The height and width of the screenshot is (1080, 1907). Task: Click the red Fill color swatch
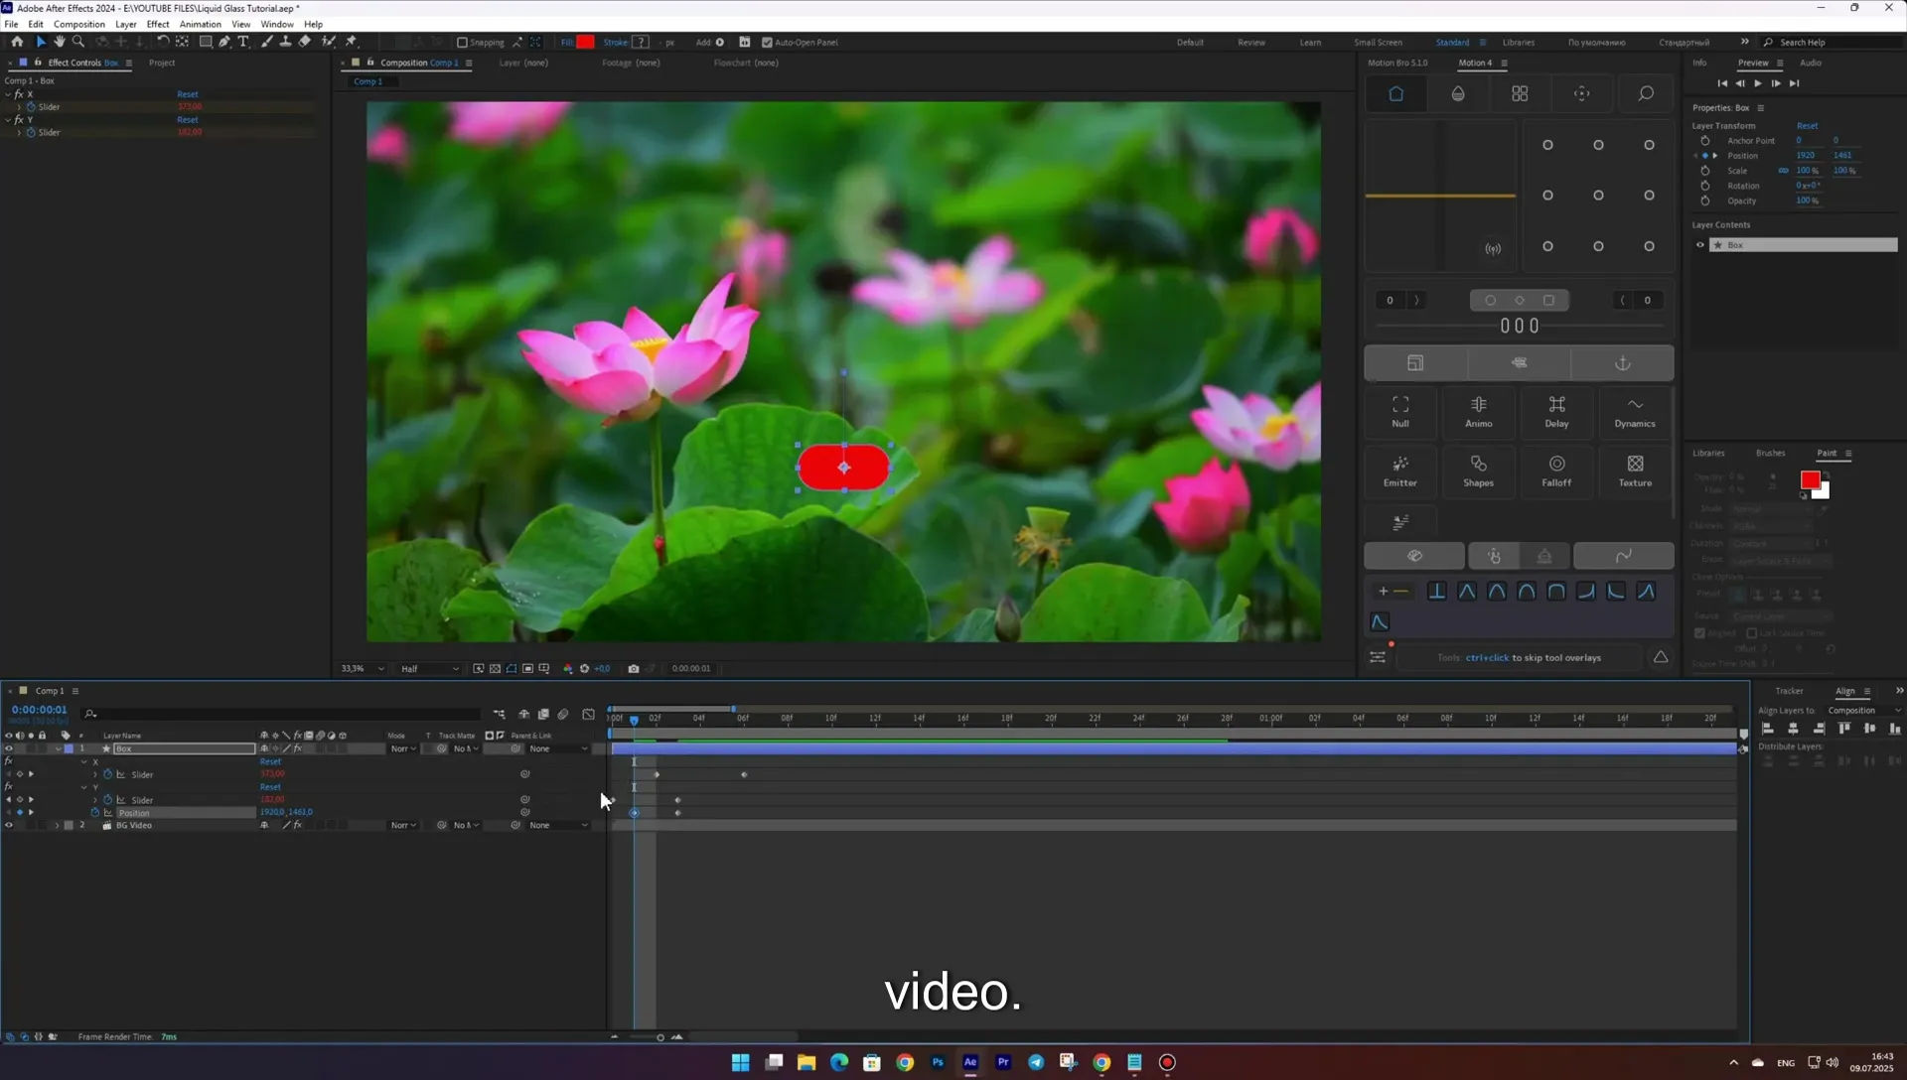pyautogui.click(x=586, y=42)
